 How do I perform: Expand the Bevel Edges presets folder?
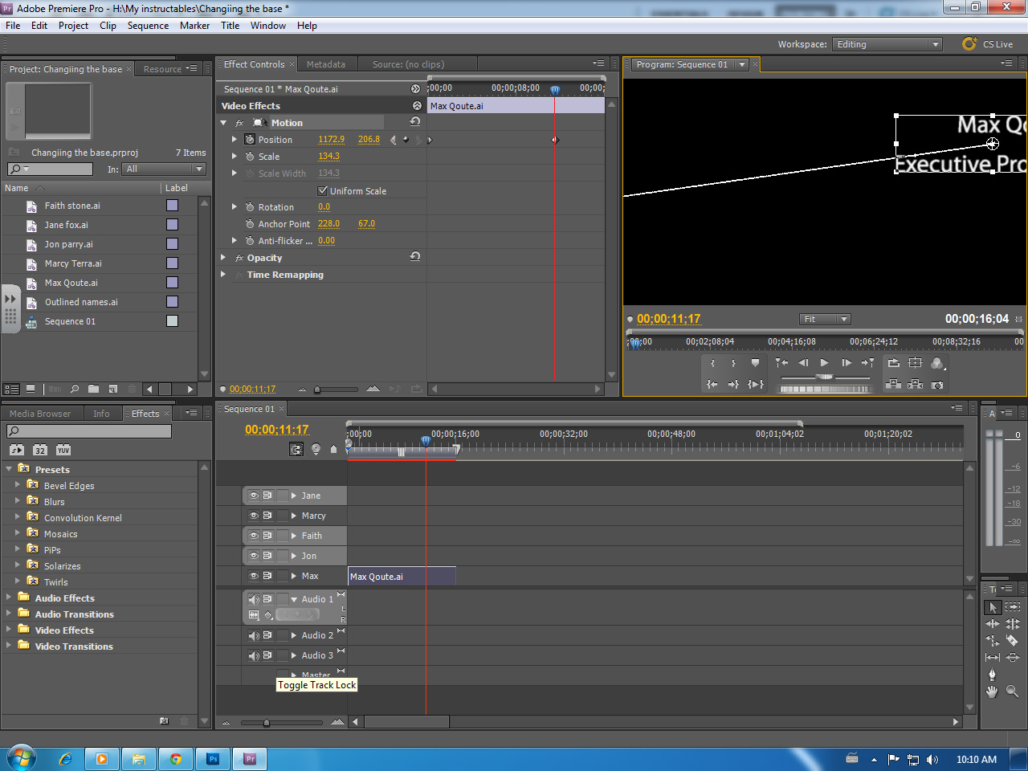pos(17,485)
